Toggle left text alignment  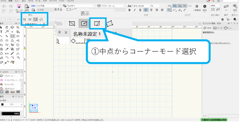[x=146, y=10]
